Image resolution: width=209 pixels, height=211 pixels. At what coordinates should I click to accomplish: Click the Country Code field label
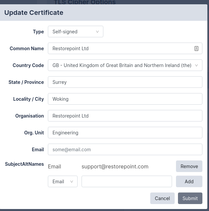[28, 65]
